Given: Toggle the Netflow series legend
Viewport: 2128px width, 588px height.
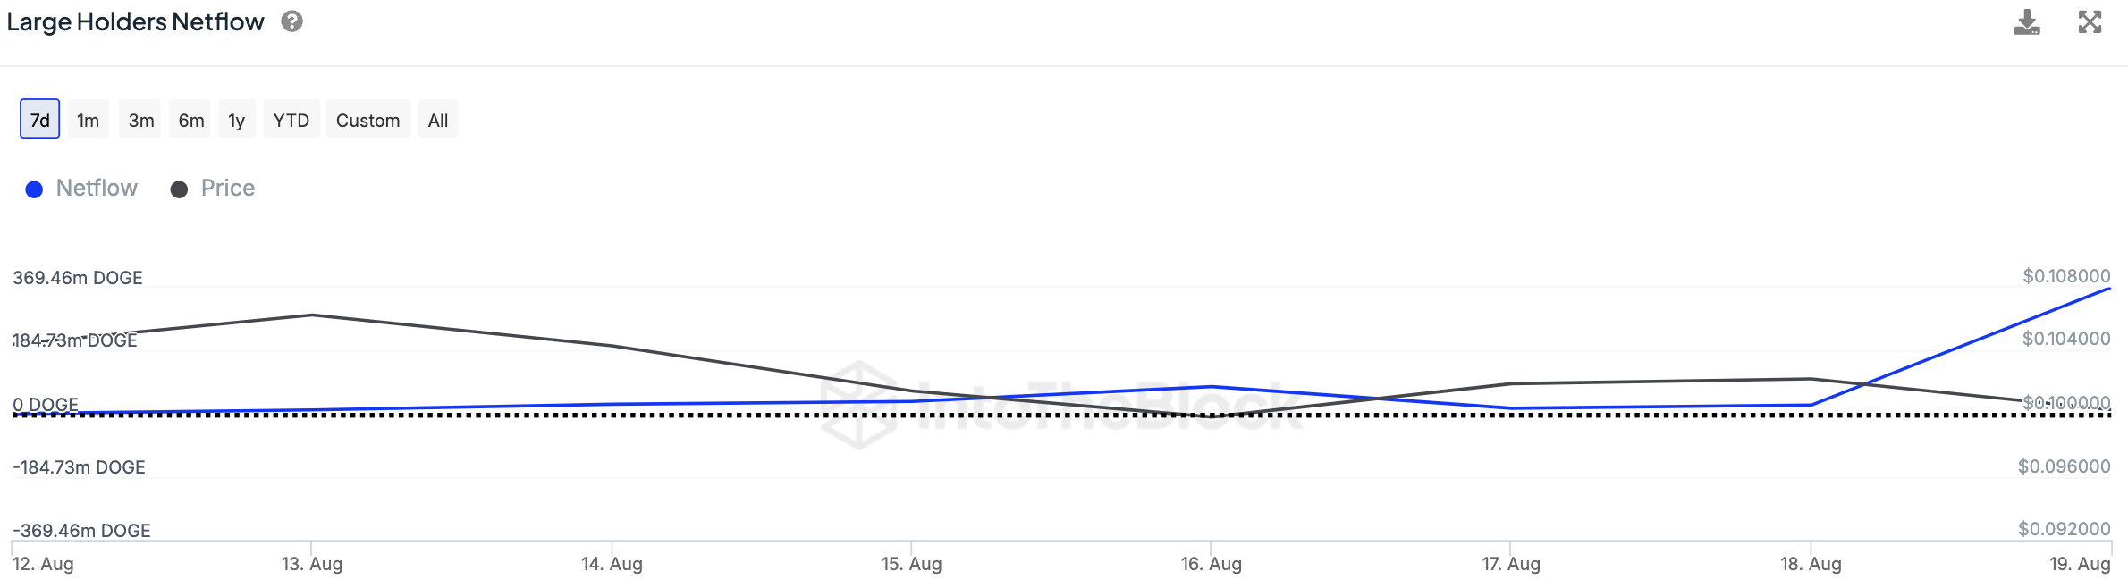Looking at the screenshot, I should tap(97, 189).
